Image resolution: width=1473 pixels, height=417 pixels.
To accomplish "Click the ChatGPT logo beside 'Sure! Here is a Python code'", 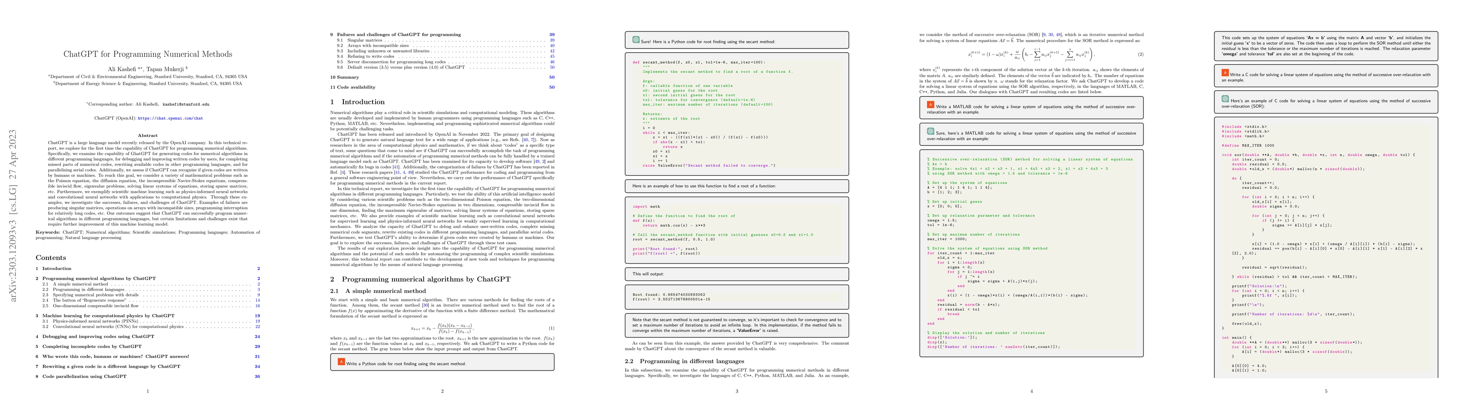I will [636, 40].
